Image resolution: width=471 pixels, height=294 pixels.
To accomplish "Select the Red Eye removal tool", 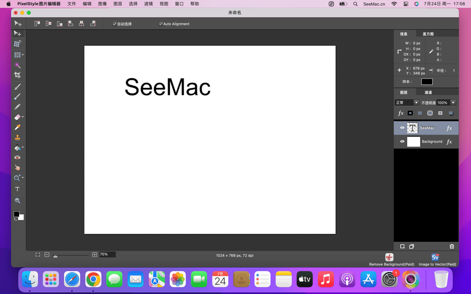I will pyautogui.click(x=17, y=158).
